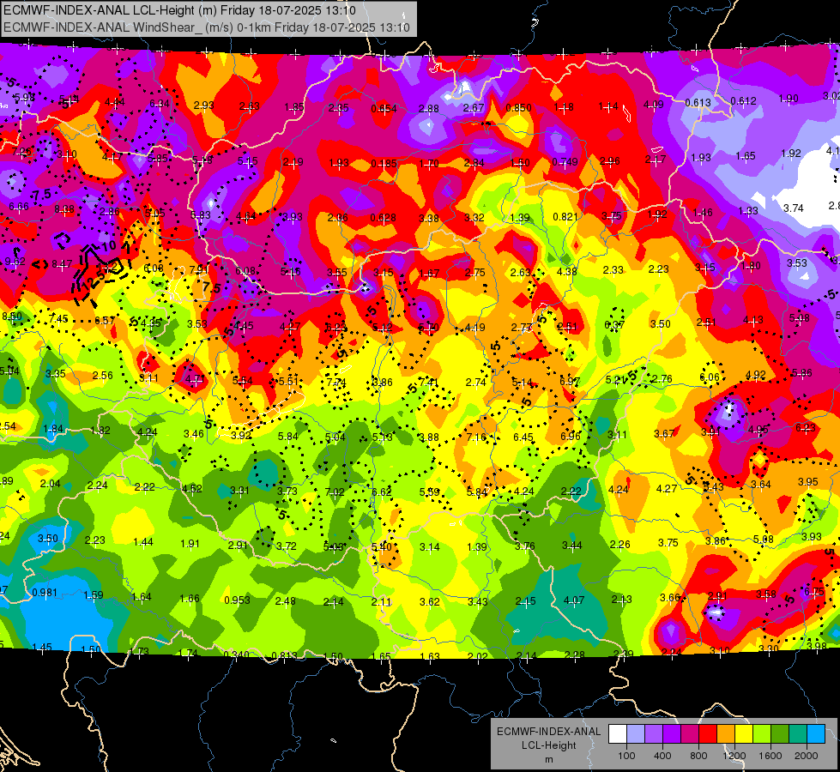Click grid value 7.74

[x=336, y=383]
